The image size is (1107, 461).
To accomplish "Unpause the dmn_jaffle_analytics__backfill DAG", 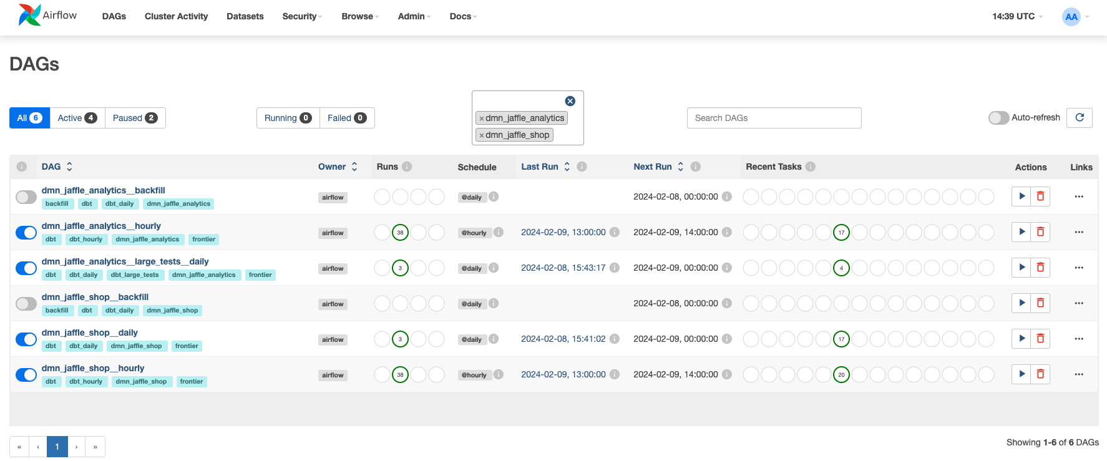I will (x=26, y=197).
